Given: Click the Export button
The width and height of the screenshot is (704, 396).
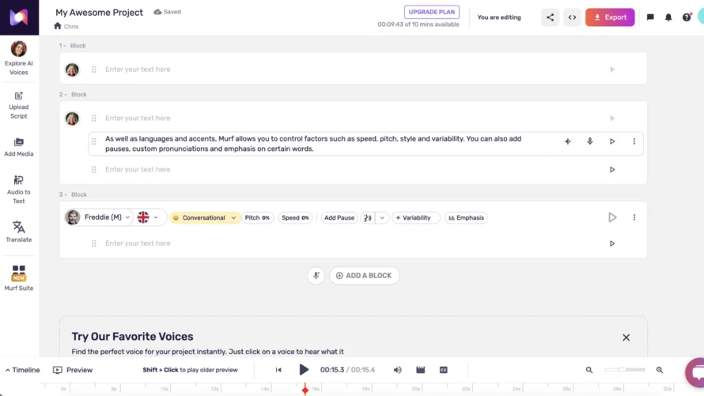Looking at the screenshot, I should click(610, 17).
